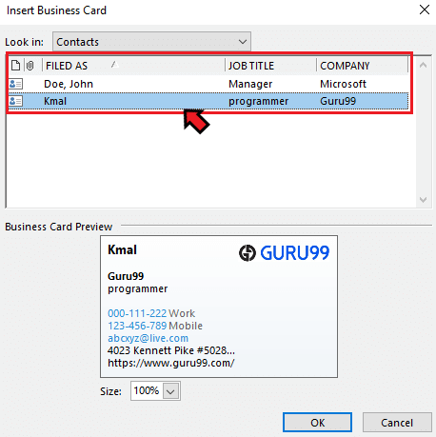
Task: Click the contact card icon beside Kmal
Action: (x=15, y=101)
